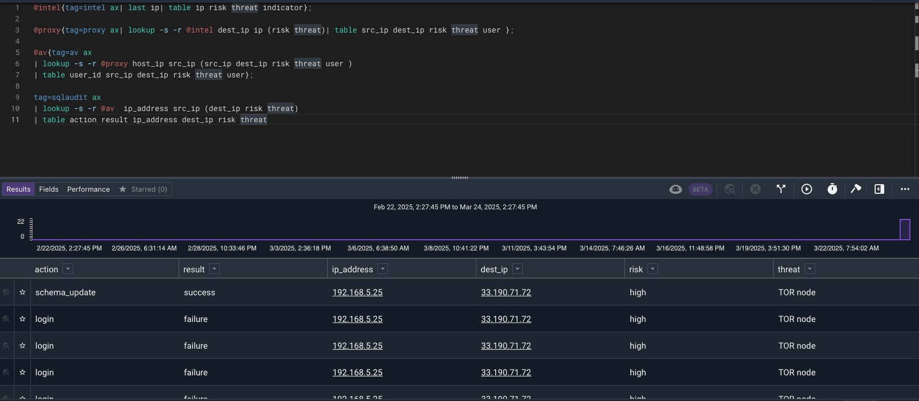Click the 3/22/2025, 7:54:02 AM timeline label

click(846, 248)
